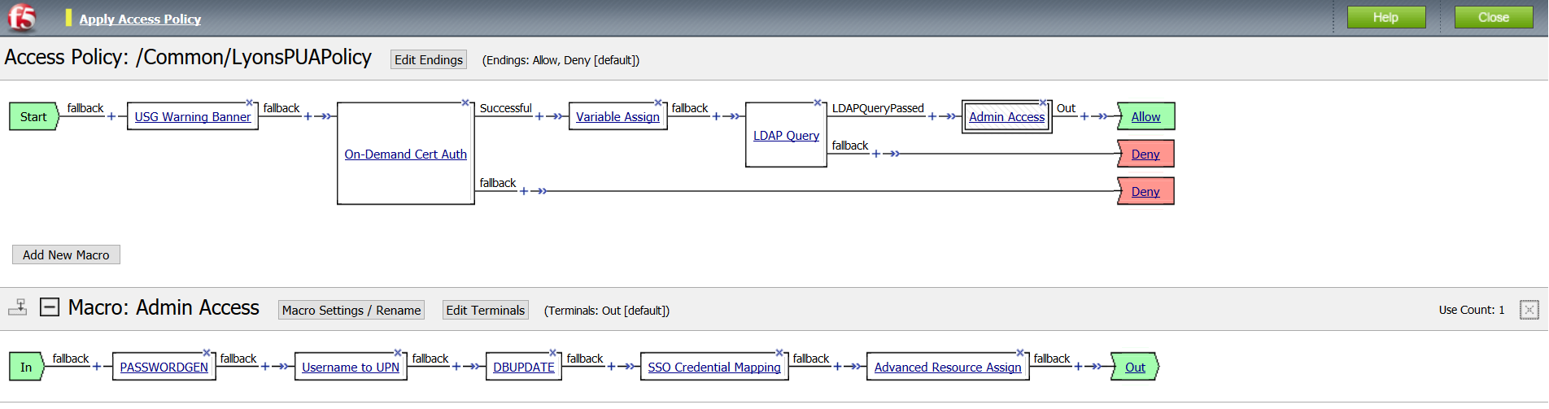Screen dimensions: 1549x409
Task: Click the Out terminal
Action: (1135, 368)
